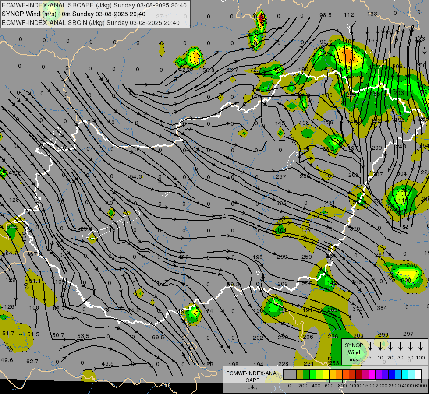
Task: Click the 2500 tick label on CAPE scale
Action: (395, 386)
